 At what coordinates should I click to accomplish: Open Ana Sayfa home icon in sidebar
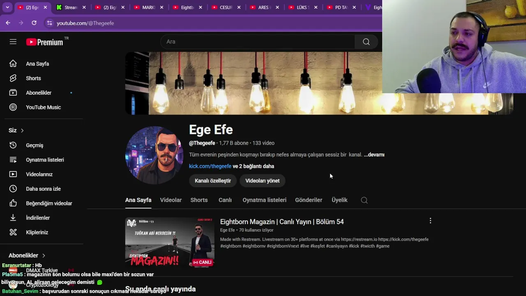pyautogui.click(x=13, y=64)
